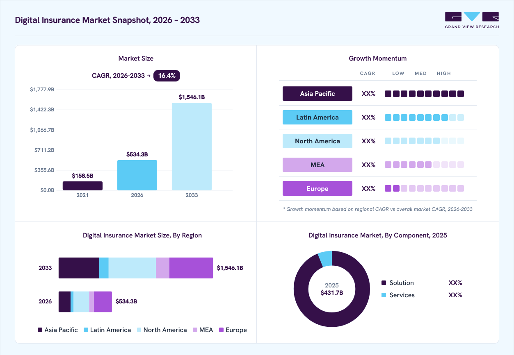Image resolution: width=514 pixels, height=355 pixels.
Task: Click North America segment in 2033 bar
Action: [x=132, y=268]
